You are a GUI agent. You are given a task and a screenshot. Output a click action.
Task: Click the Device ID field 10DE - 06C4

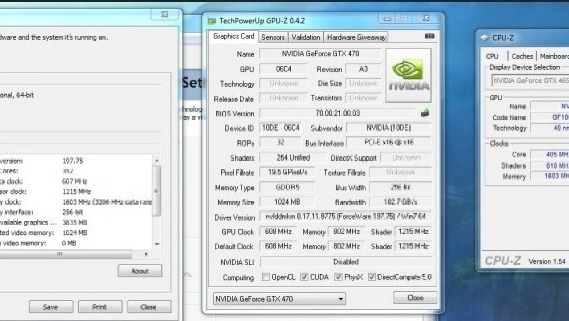280,128
